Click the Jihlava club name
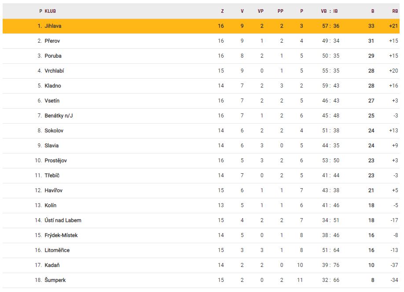The height and width of the screenshot is (292, 404). (53, 26)
